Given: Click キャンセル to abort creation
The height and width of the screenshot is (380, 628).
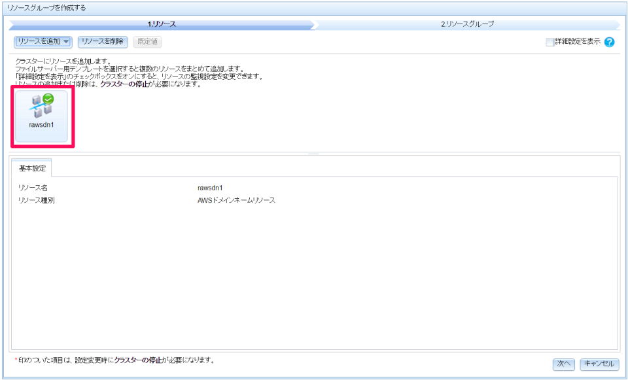Looking at the screenshot, I should pyautogui.click(x=599, y=364).
